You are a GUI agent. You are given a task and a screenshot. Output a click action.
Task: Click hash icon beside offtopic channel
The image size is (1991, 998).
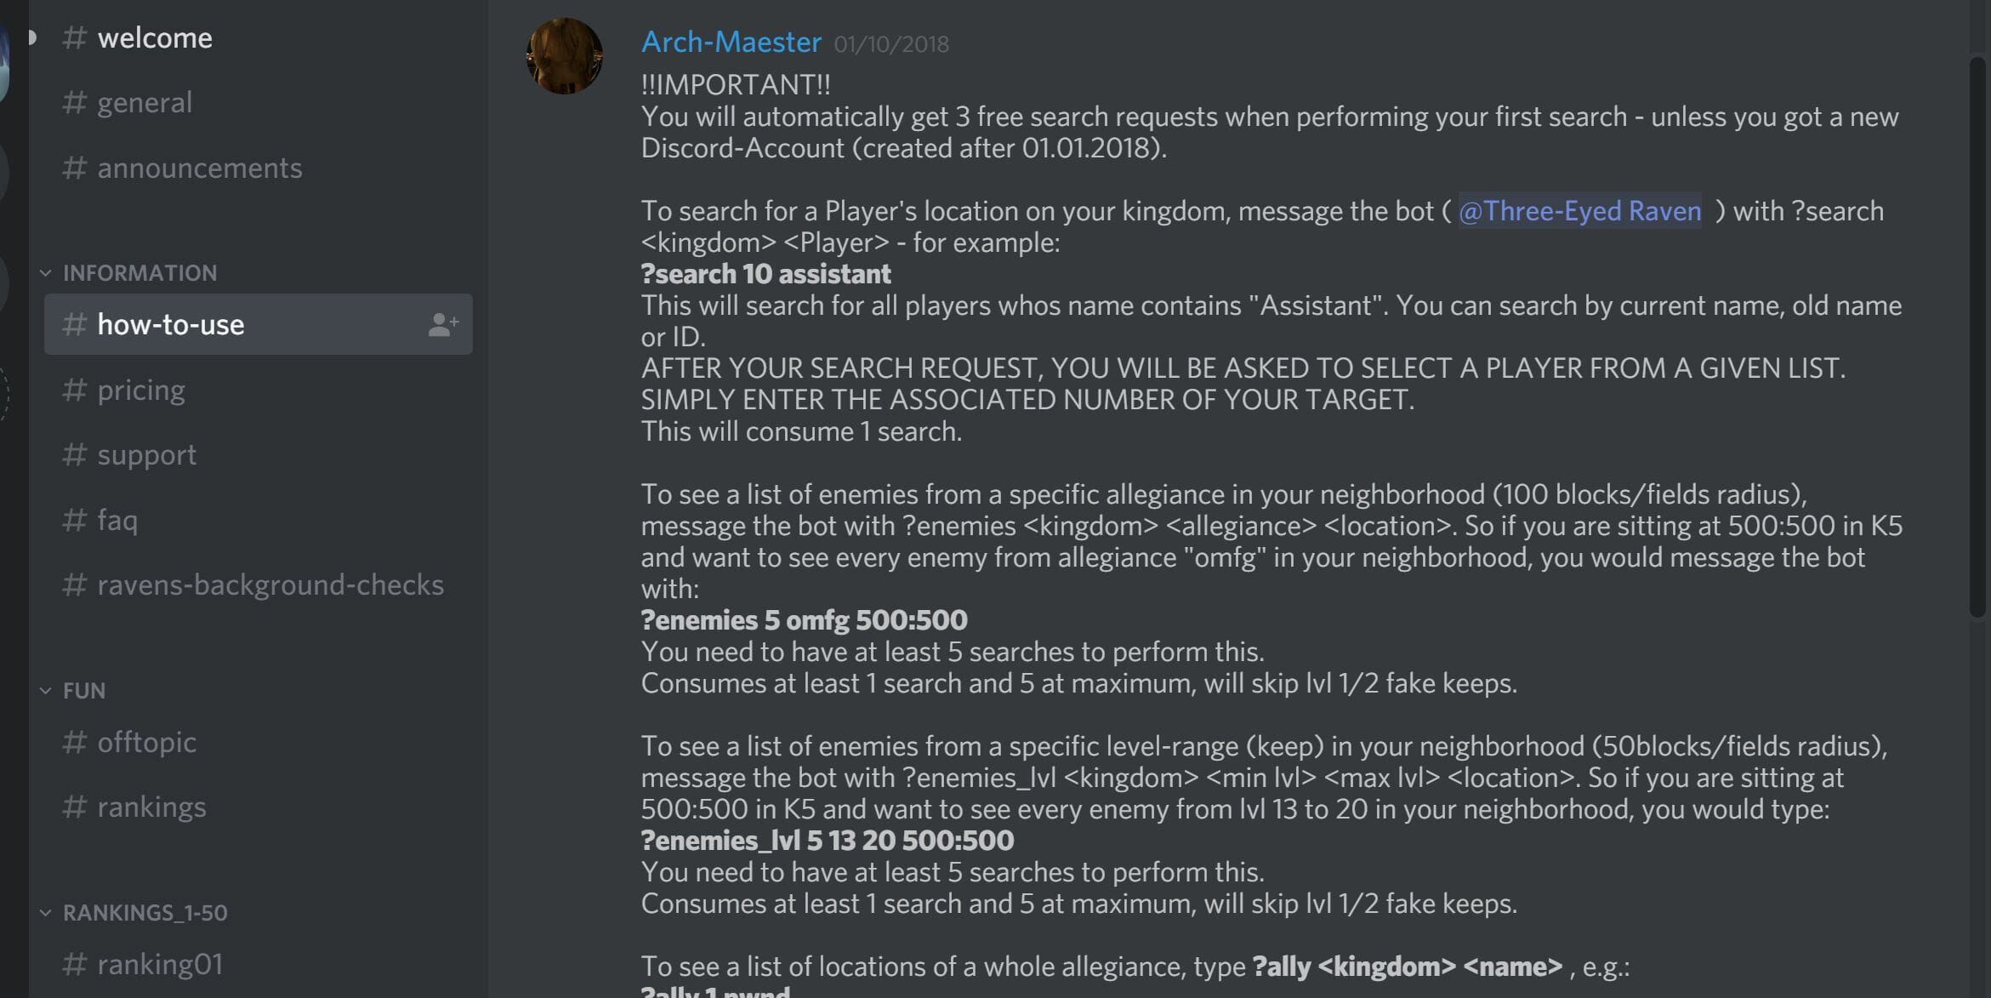(75, 742)
